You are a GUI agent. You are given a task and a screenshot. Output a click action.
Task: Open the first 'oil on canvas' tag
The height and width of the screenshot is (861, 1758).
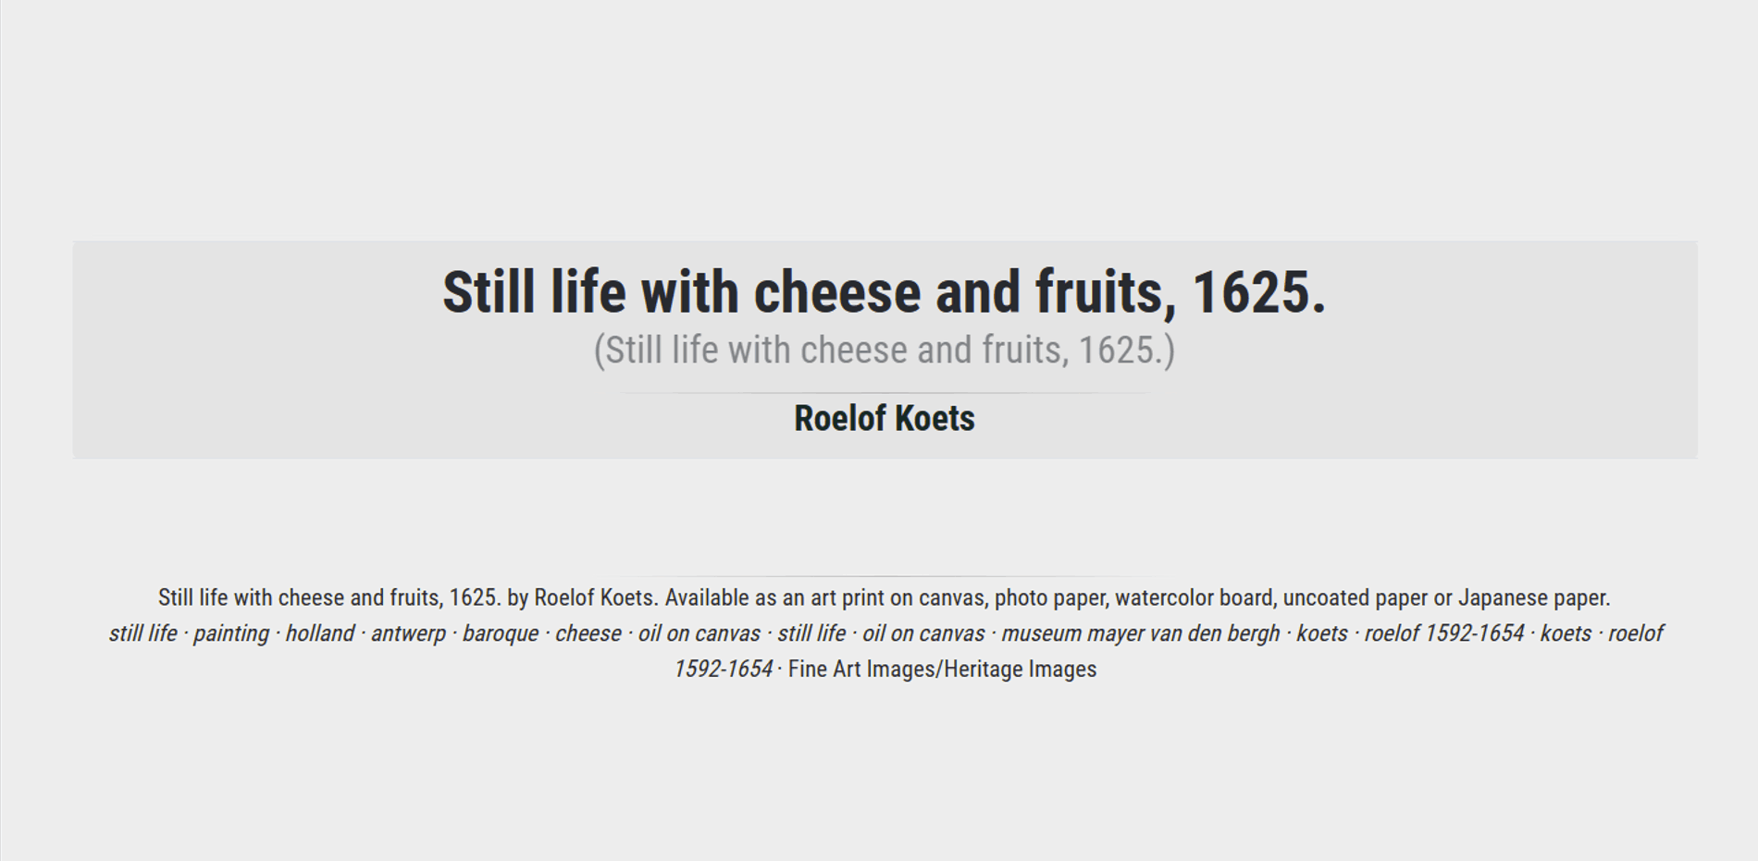pyautogui.click(x=699, y=633)
